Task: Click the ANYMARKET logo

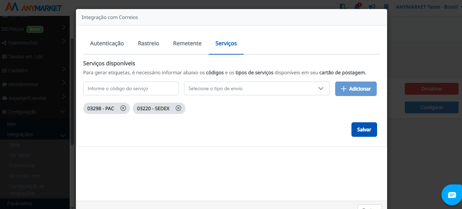Action: pyautogui.click(x=34, y=7)
